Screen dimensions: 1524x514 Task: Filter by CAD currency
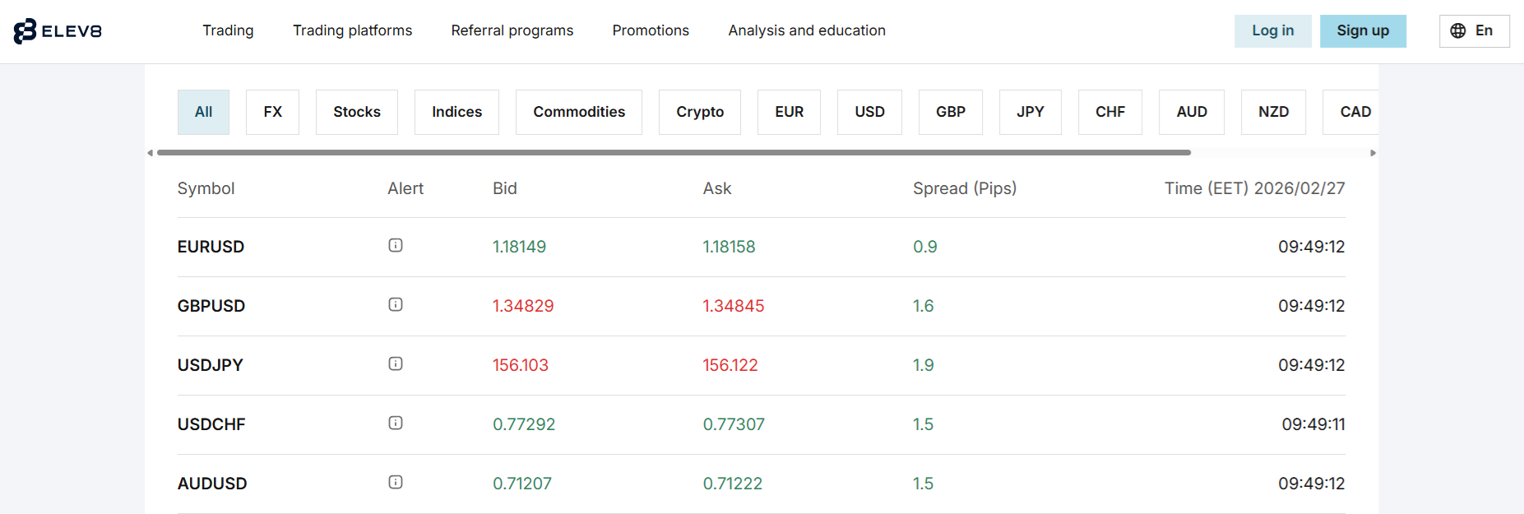1351,112
